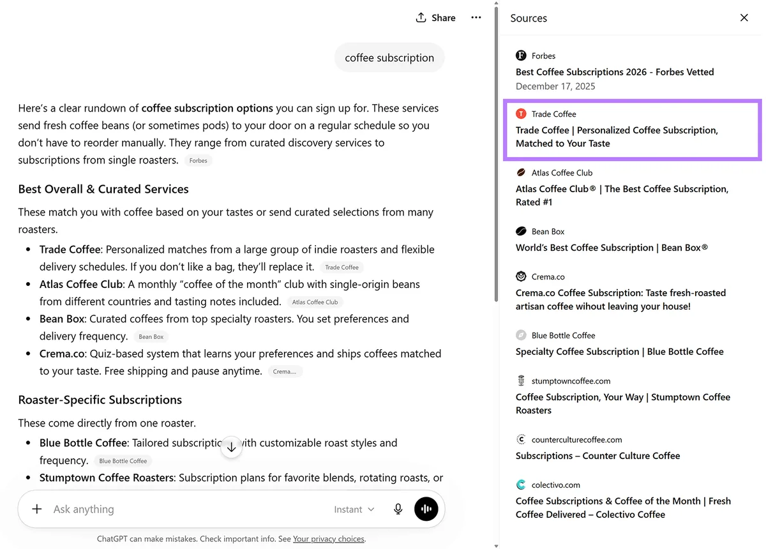Open Atlas Coffee Club Rated #1 source

click(x=622, y=195)
